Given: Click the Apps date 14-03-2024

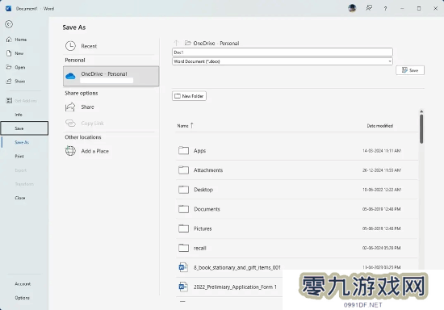Looking at the screenshot, I should coord(382,151).
